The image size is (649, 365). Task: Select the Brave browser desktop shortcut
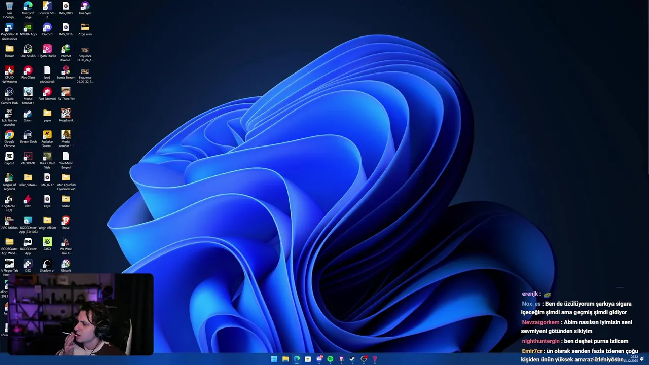[66, 223]
